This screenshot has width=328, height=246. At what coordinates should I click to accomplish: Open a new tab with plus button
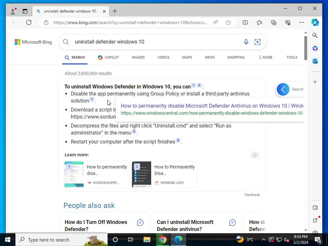[x=115, y=11]
